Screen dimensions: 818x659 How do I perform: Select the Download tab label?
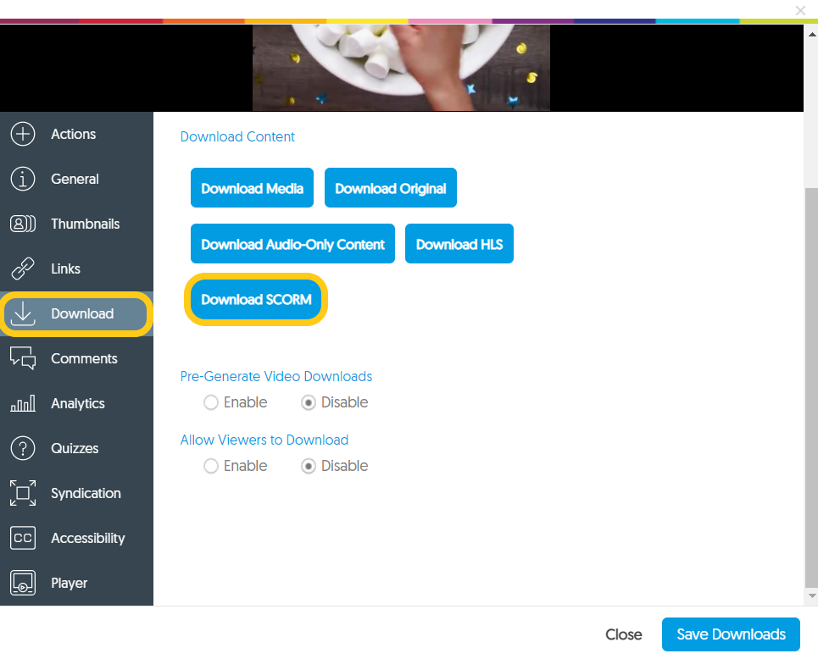click(x=82, y=313)
